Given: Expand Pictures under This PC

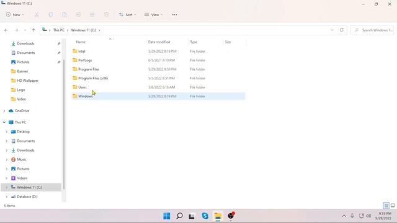Looking at the screenshot, I should (x=7, y=169).
